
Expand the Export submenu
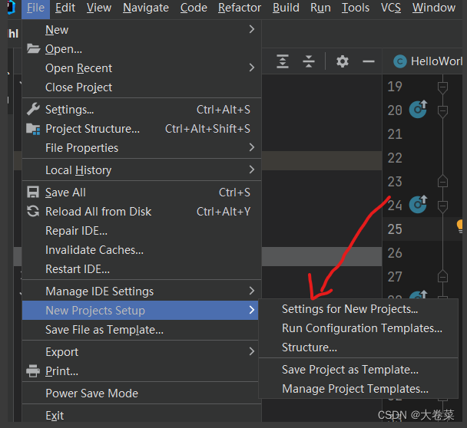140,352
